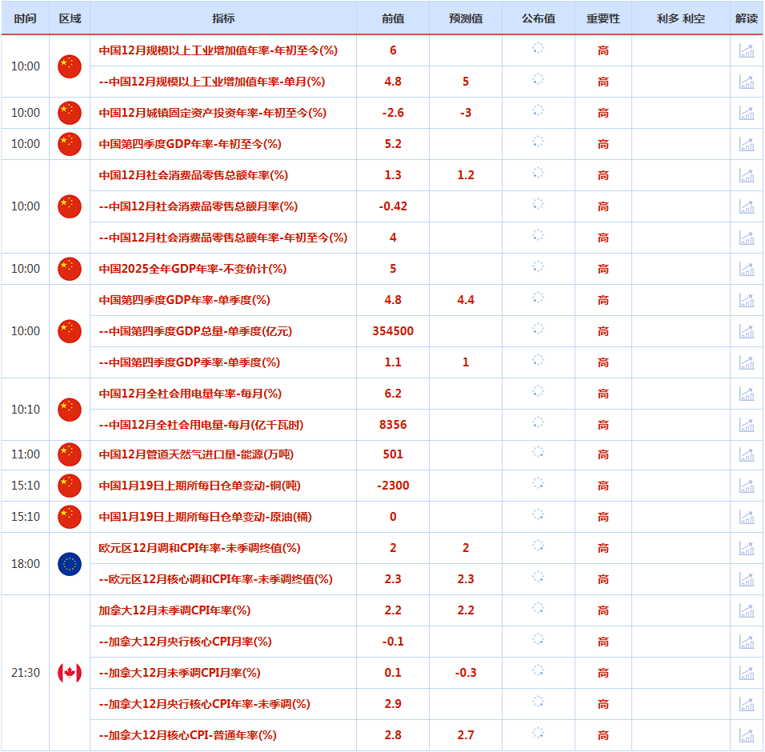The width and height of the screenshot is (765, 752).
Task: Click loading spinner for 中国2025全年GDP年率 row
Action: (x=538, y=266)
